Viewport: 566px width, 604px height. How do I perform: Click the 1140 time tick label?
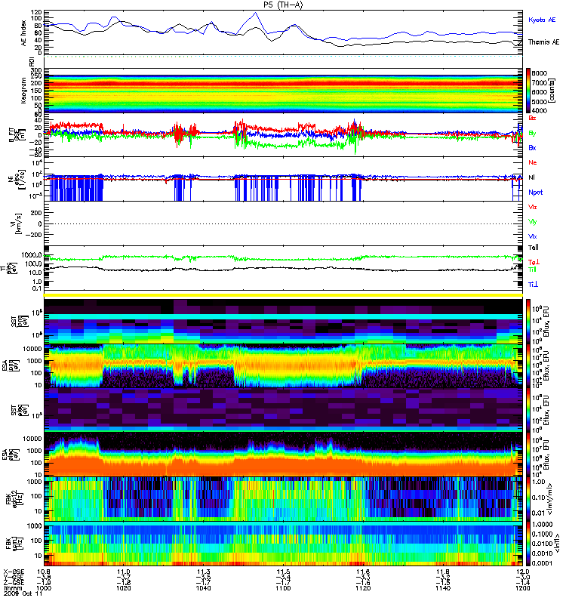(x=443, y=588)
